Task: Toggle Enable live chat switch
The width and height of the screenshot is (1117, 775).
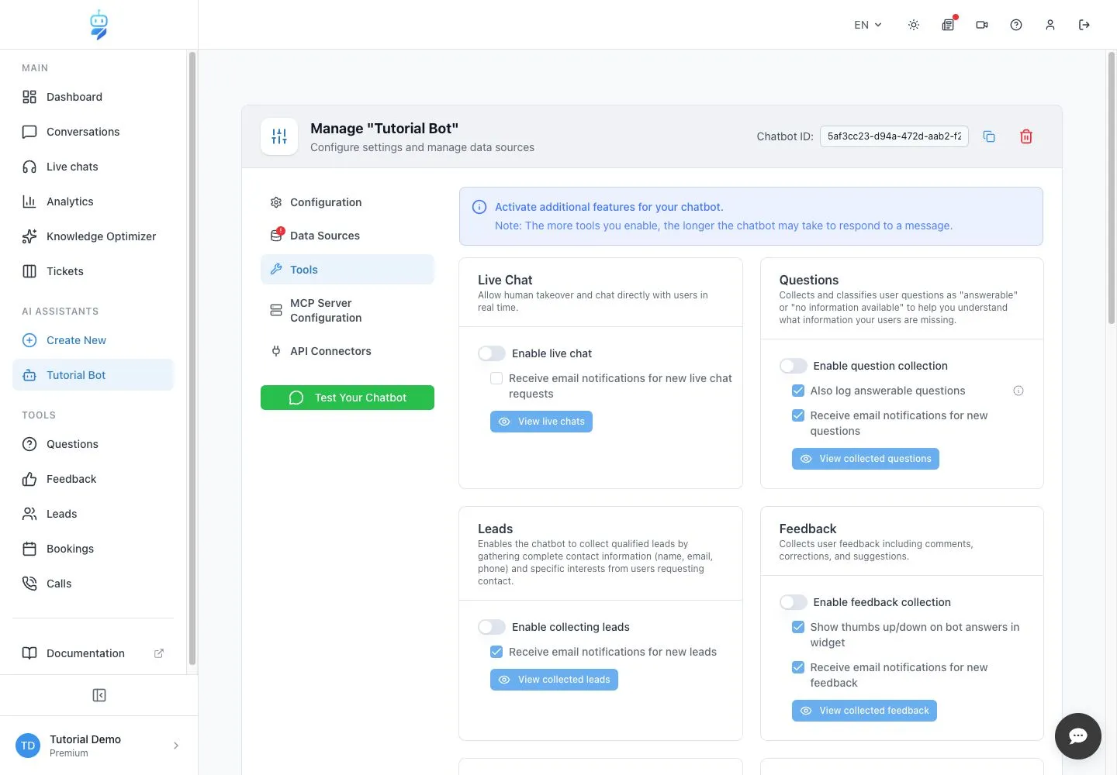Action: [492, 353]
